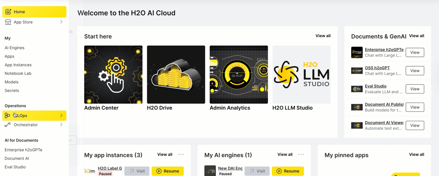Click View all in My pinned apps

416,154
